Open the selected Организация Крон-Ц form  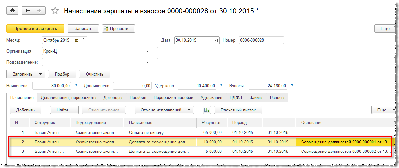pos(154,51)
